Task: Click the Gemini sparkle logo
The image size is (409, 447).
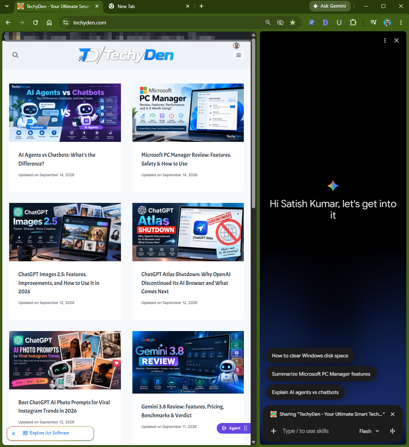Action: (x=333, y=186)
